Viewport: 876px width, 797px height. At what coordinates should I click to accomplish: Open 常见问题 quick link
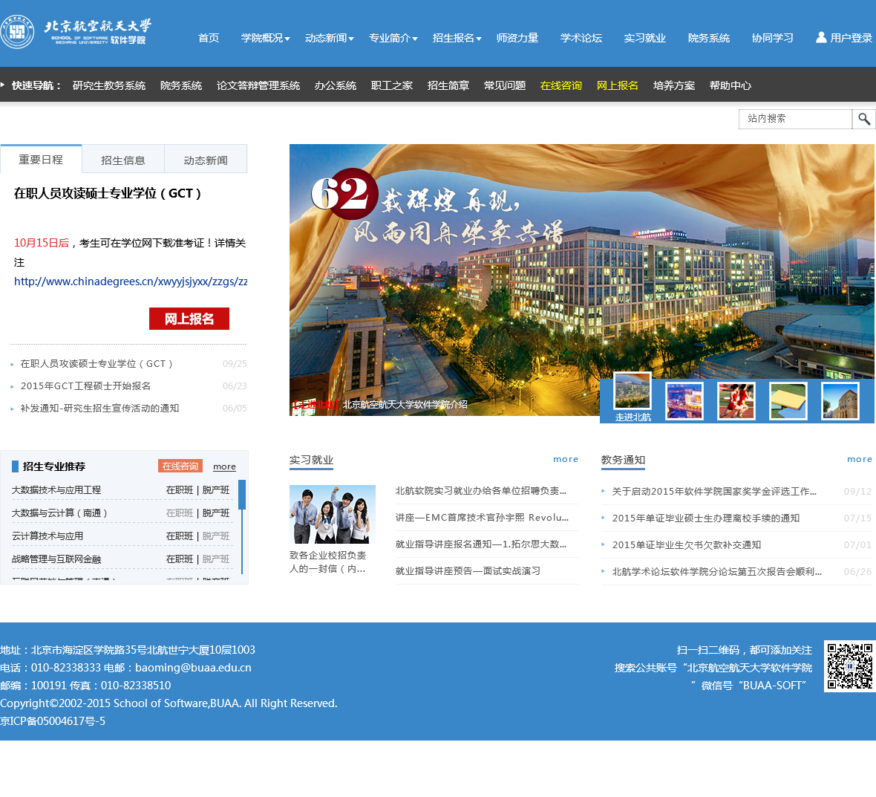[x=505, y=85]
